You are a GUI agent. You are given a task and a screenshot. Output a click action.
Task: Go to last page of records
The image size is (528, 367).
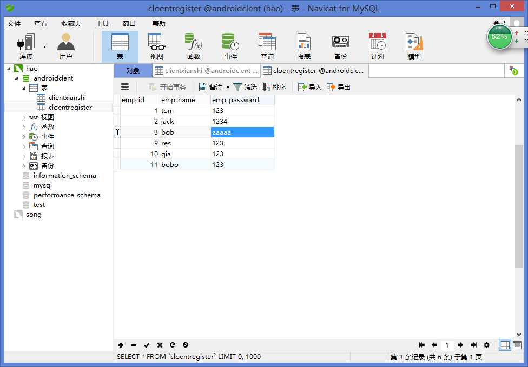[x=473, y=345]
